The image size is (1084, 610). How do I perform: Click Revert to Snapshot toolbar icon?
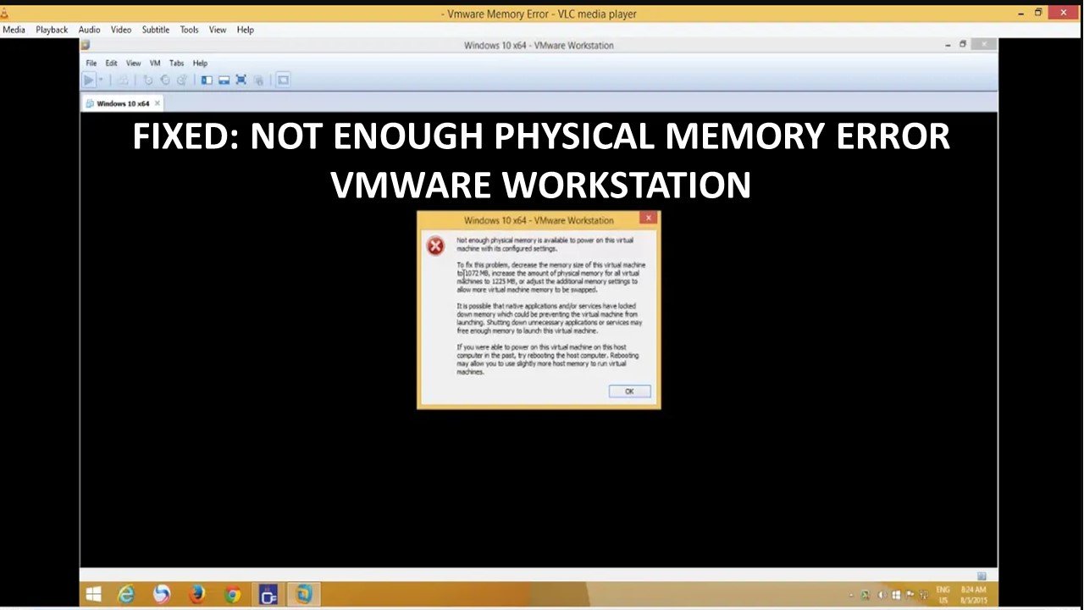click(164, 80)
